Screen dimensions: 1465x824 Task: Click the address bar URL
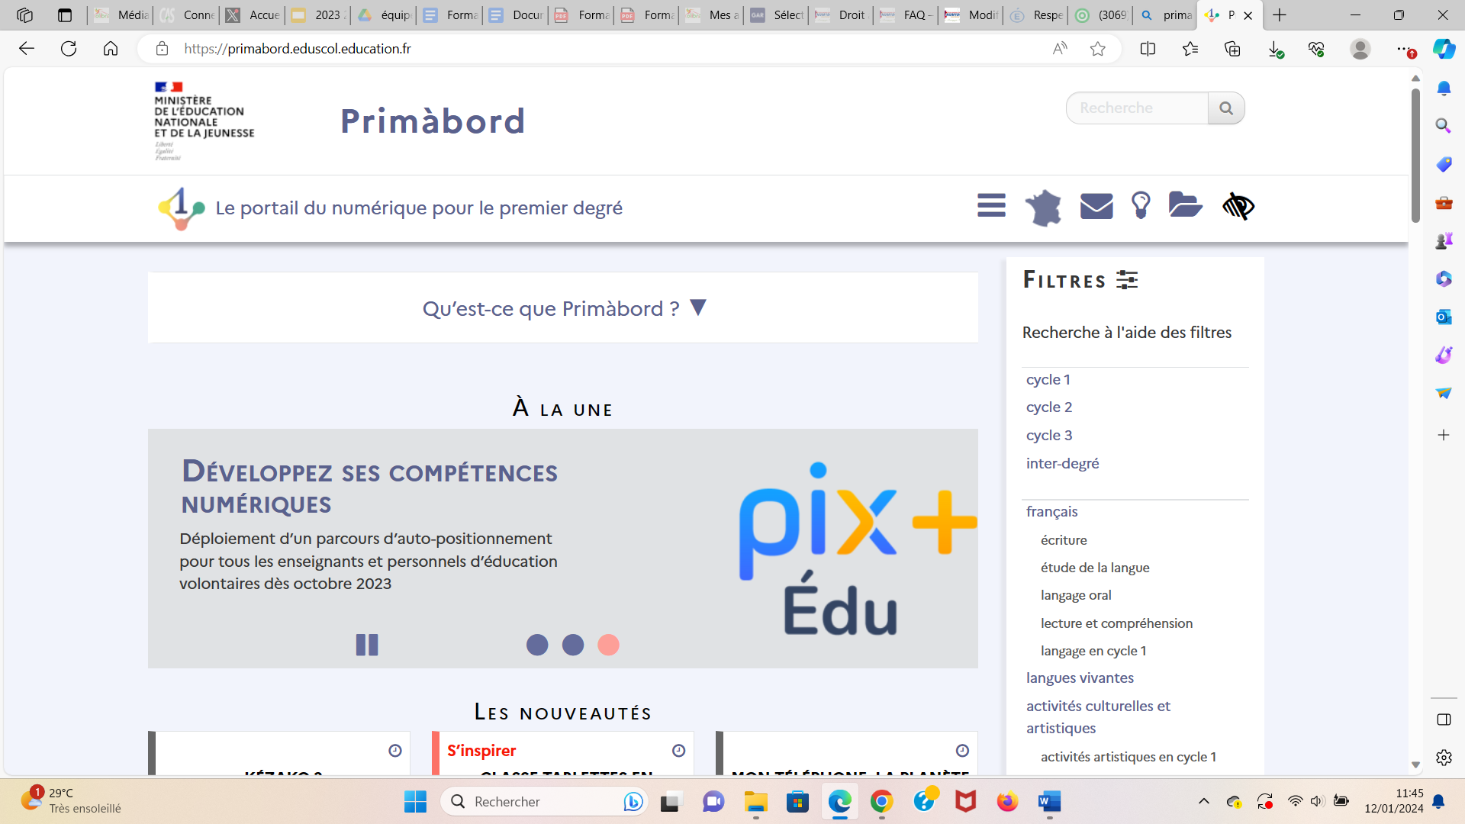[298, 49]
